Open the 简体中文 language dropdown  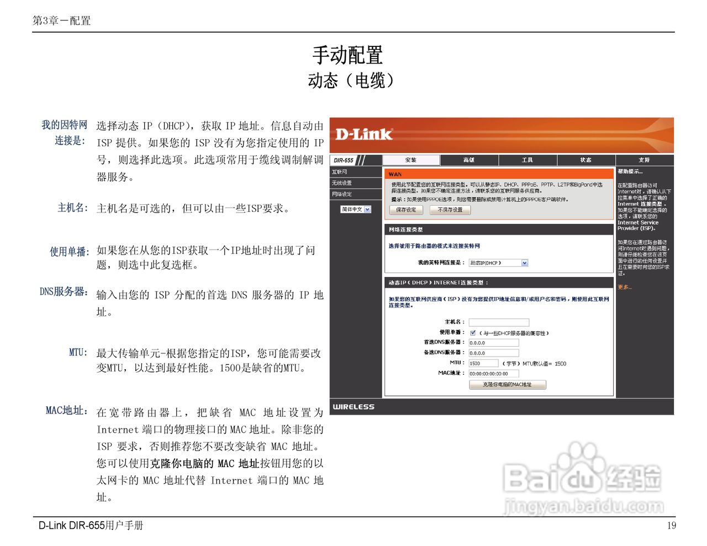(356, 209)
